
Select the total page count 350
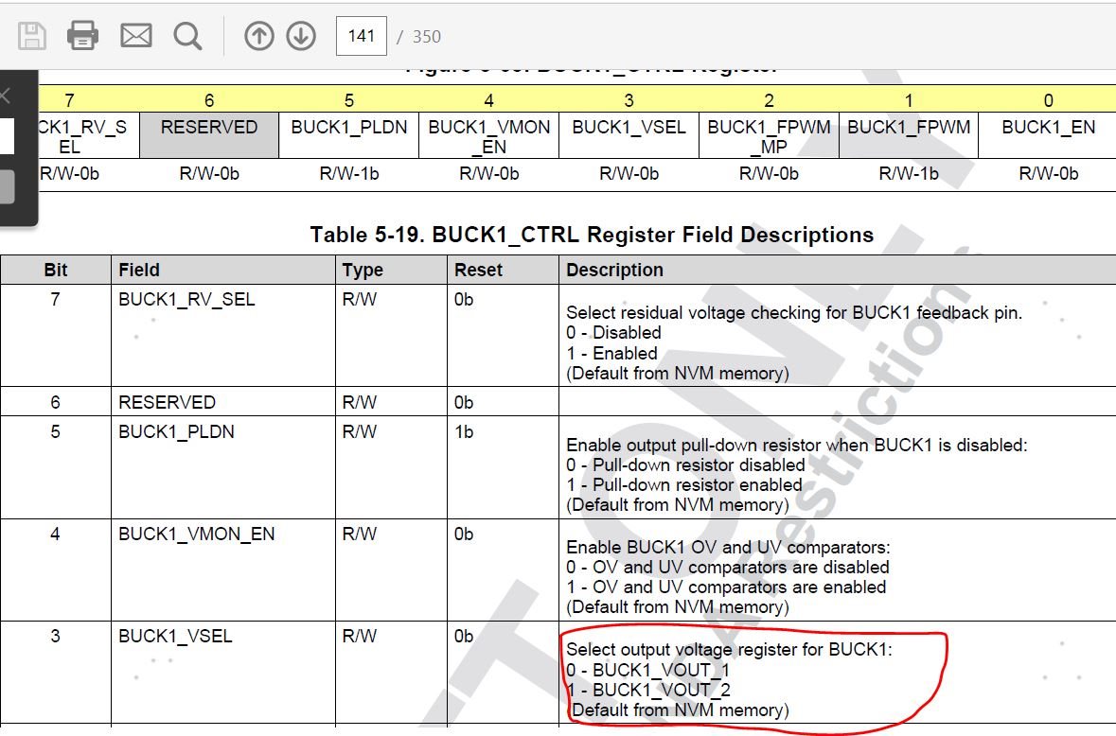(426, 37)
